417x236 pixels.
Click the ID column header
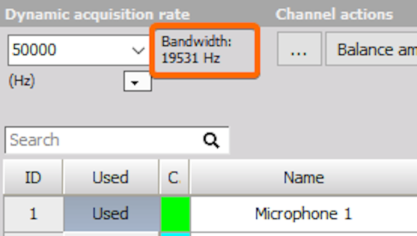(x=33, y=177)
